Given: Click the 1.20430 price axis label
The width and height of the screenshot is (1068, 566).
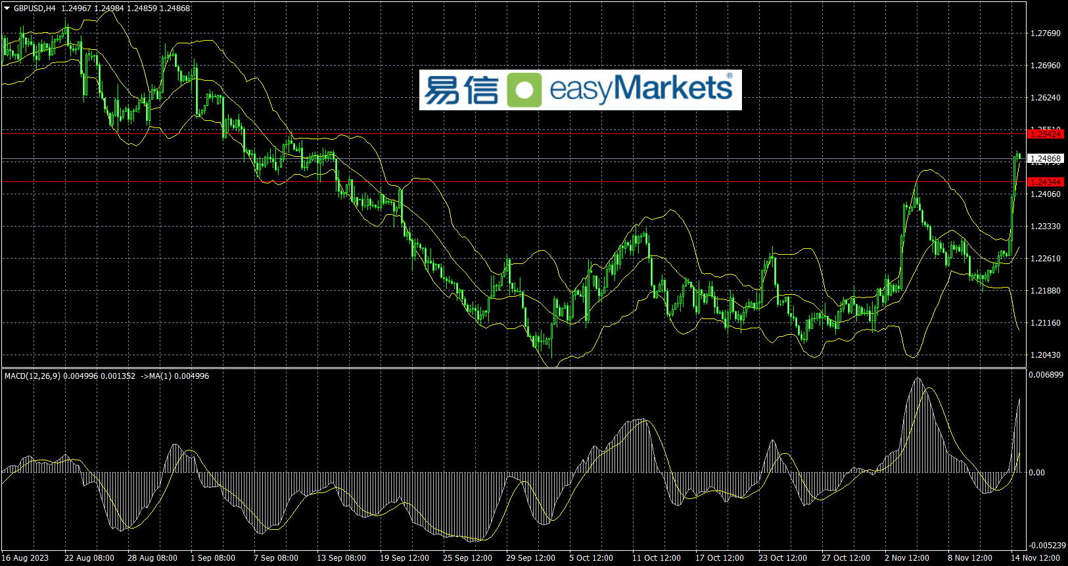Looking at the screenshot, I should (1046, 355).
